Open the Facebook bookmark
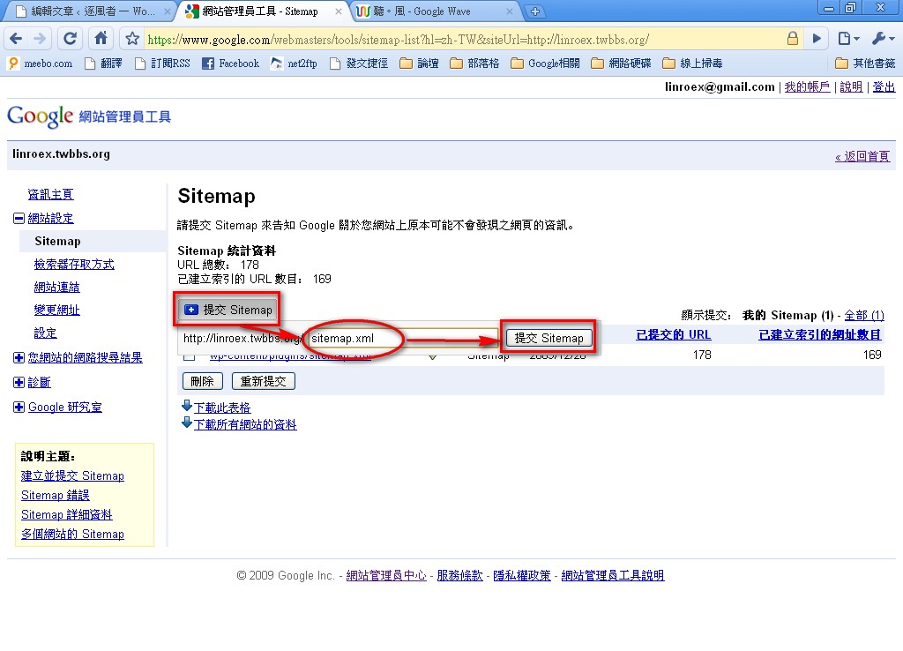Viewport: 903px width, 651px height. [230, 64]
